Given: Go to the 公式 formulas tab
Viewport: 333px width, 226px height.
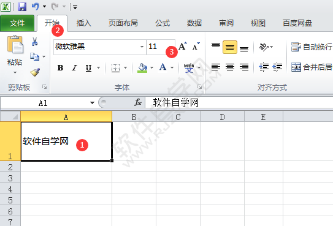Looking at the screenshot, I should [163, 23].
